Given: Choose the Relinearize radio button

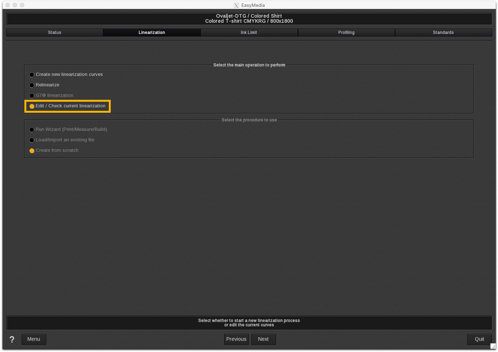Looking at the screenshot, I should click(x=32, y=85).
